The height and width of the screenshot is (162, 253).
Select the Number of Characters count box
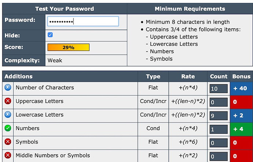tap(219, 89)
